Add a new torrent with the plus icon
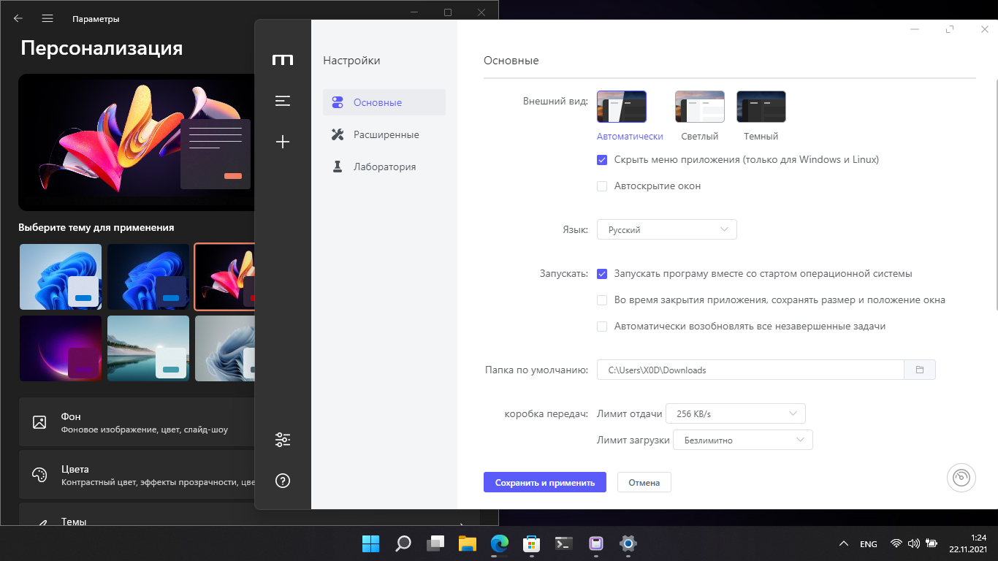Screen dimensions: 998x561 (283, 142)
